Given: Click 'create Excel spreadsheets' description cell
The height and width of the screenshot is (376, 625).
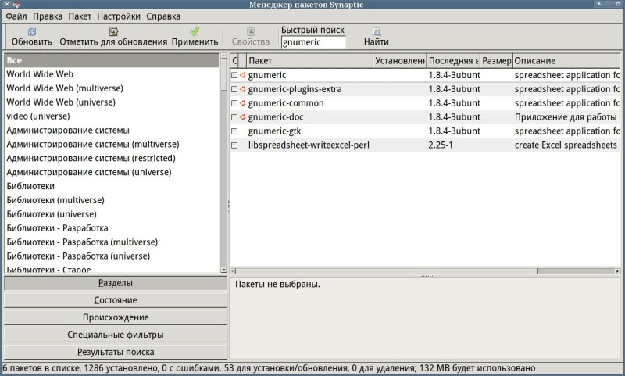Looking at the screenshot, I should [x=566, y=145].
